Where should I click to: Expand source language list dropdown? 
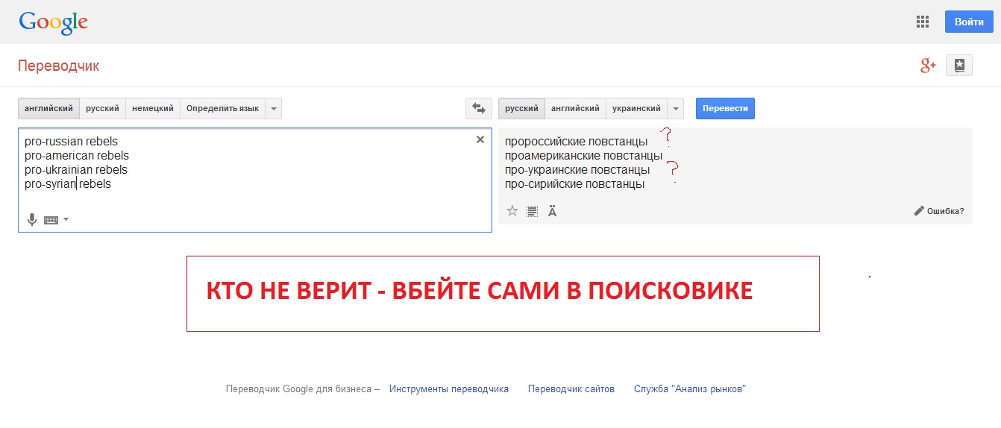(x=274, y=108)
